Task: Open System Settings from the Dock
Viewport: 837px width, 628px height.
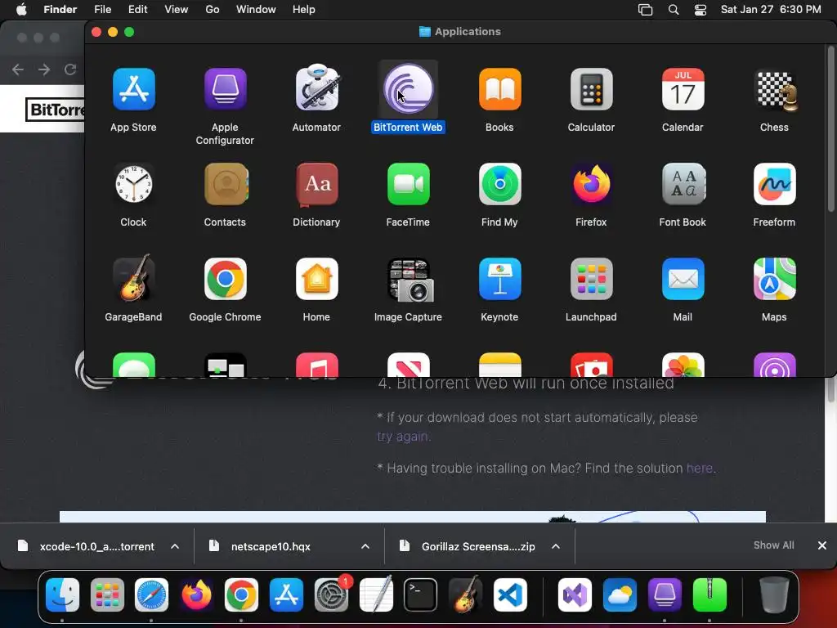Action: point(332,594)
